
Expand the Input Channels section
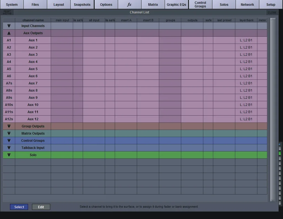click(x=9, y=26)
